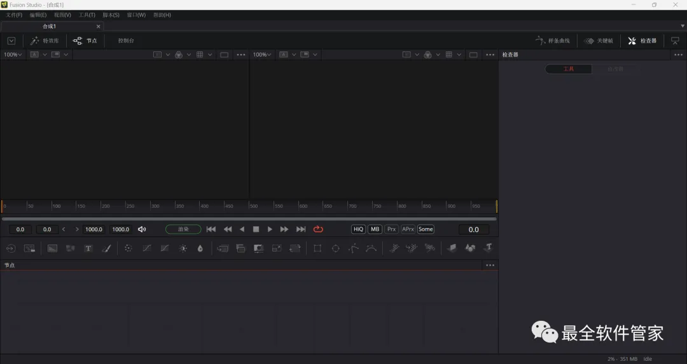Add an Image Plane 3D node
687x364 pixels.
point(452,248)
